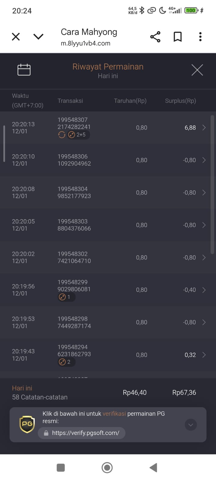Expand the PG verification banner arrow
This screenshot has width=216, height=481.
click(x=191, y=425)
